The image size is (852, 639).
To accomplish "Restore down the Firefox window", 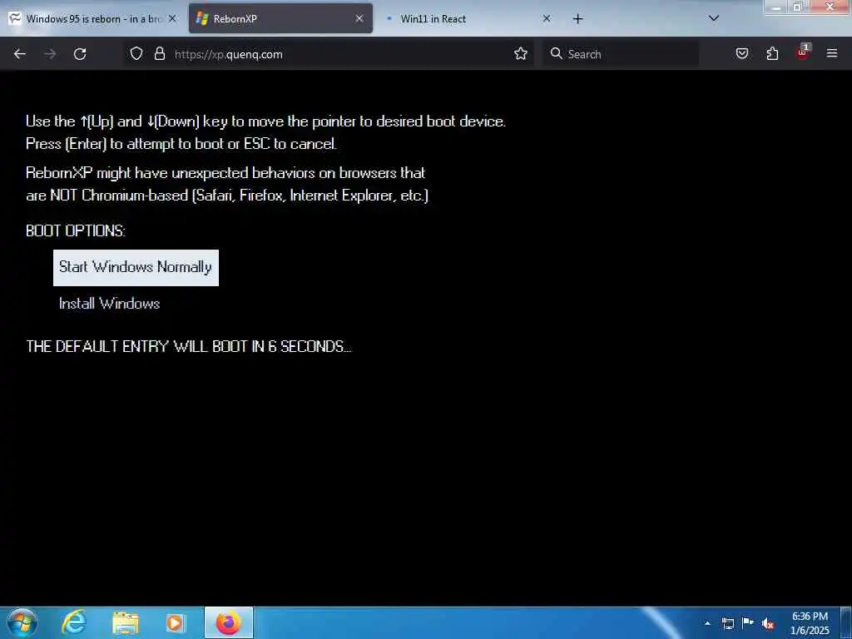I will click(x=798, y=7).
